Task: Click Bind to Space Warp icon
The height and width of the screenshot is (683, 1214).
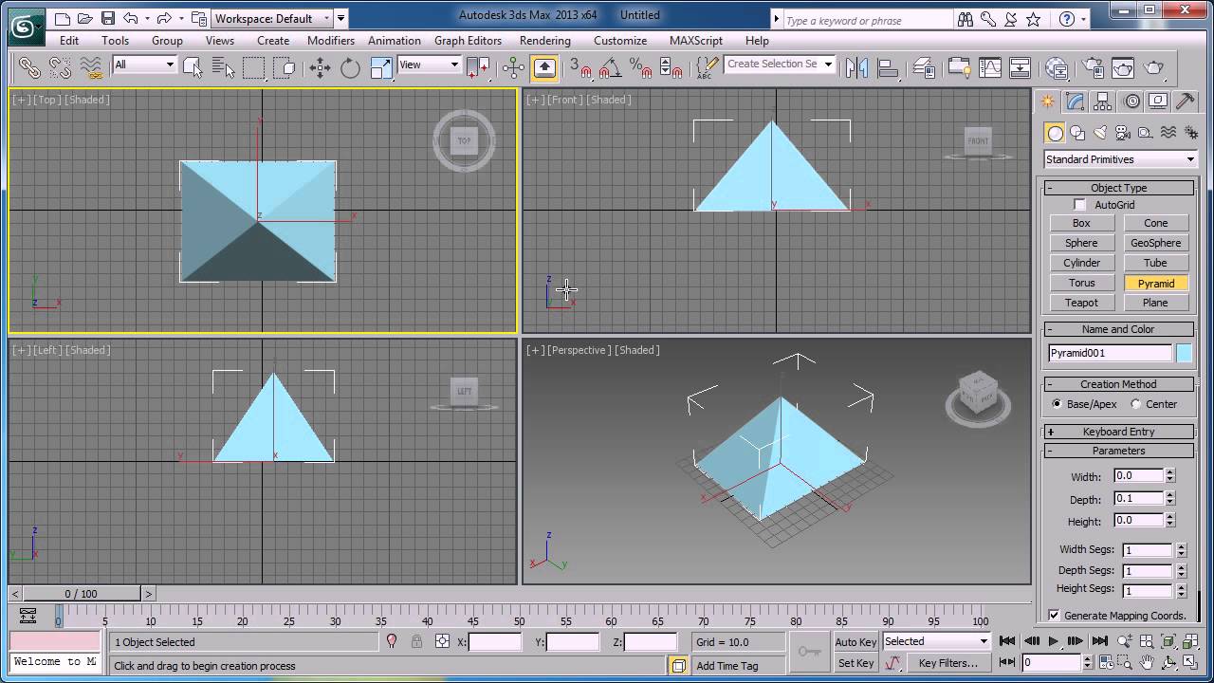Action: coord(91,67)
